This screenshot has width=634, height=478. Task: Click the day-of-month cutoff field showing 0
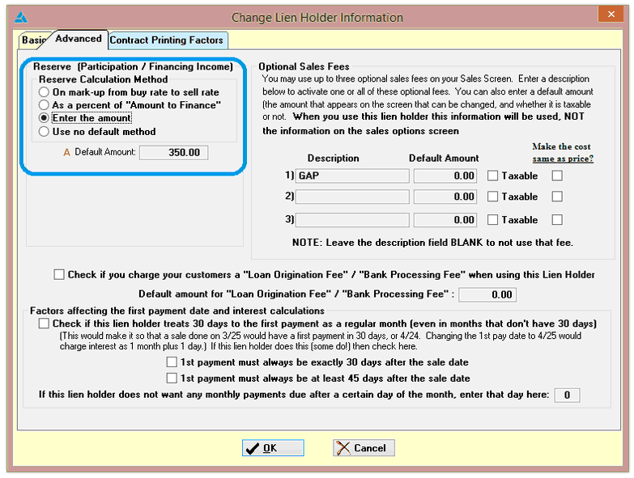pyautogui.click(x=567, y=395)
